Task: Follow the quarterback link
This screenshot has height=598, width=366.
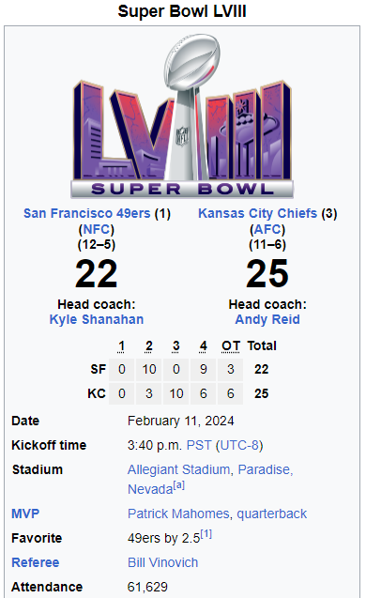Action: click(272, 514)
